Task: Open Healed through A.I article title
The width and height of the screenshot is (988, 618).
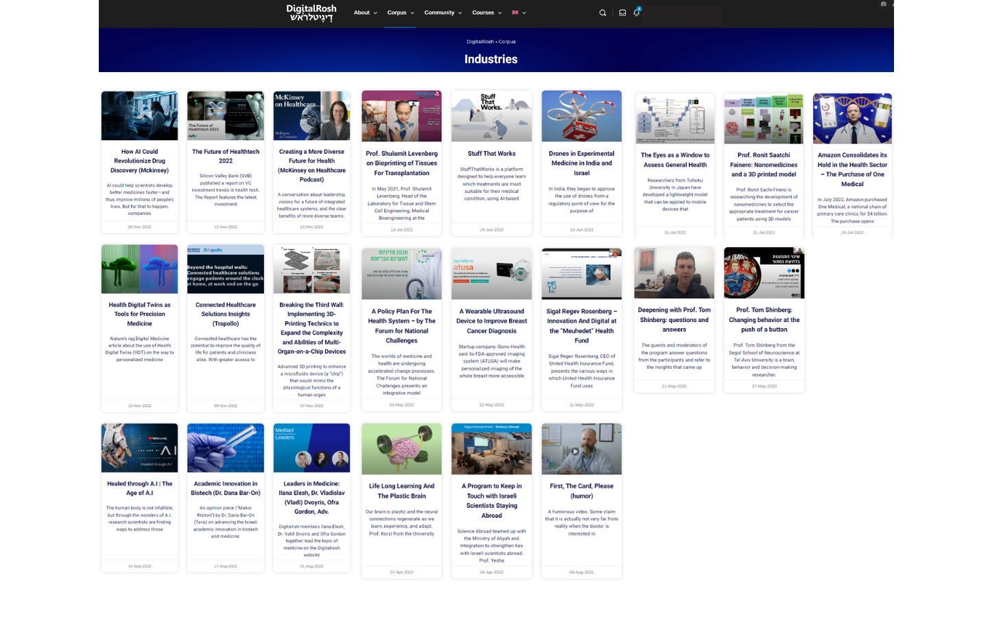Action: [x=139, y=488]
